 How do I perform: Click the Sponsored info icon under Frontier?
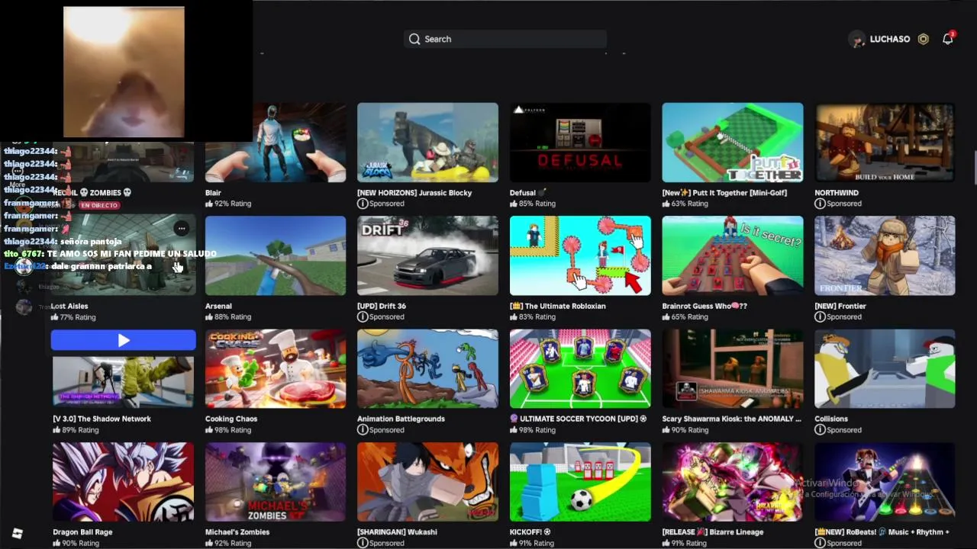(x=820, y=316)
